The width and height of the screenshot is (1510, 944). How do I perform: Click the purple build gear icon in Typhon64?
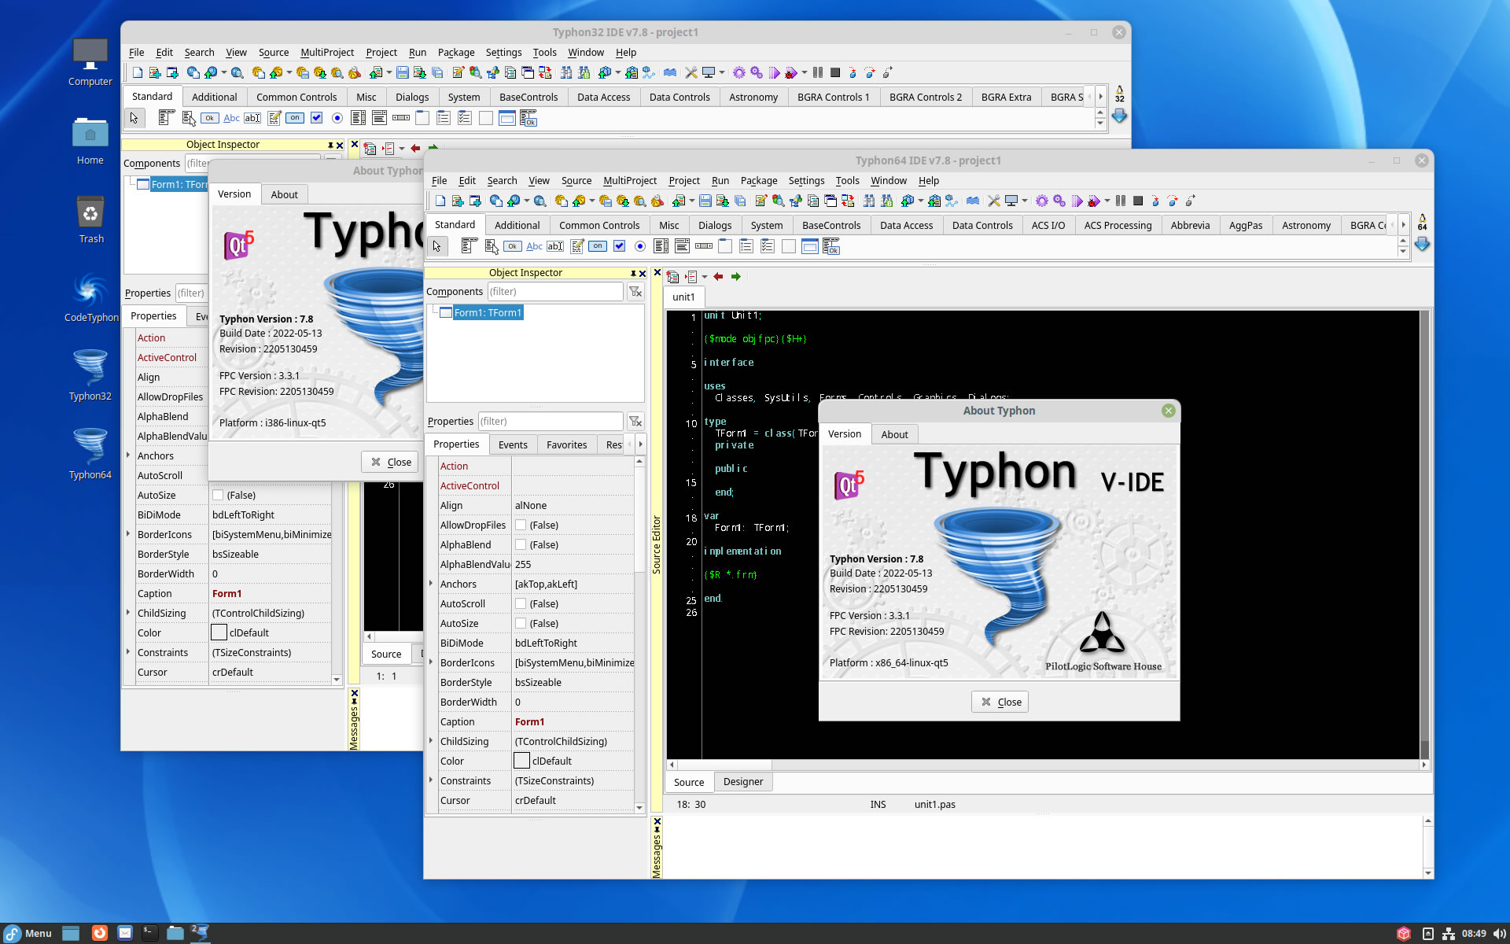1041,201
